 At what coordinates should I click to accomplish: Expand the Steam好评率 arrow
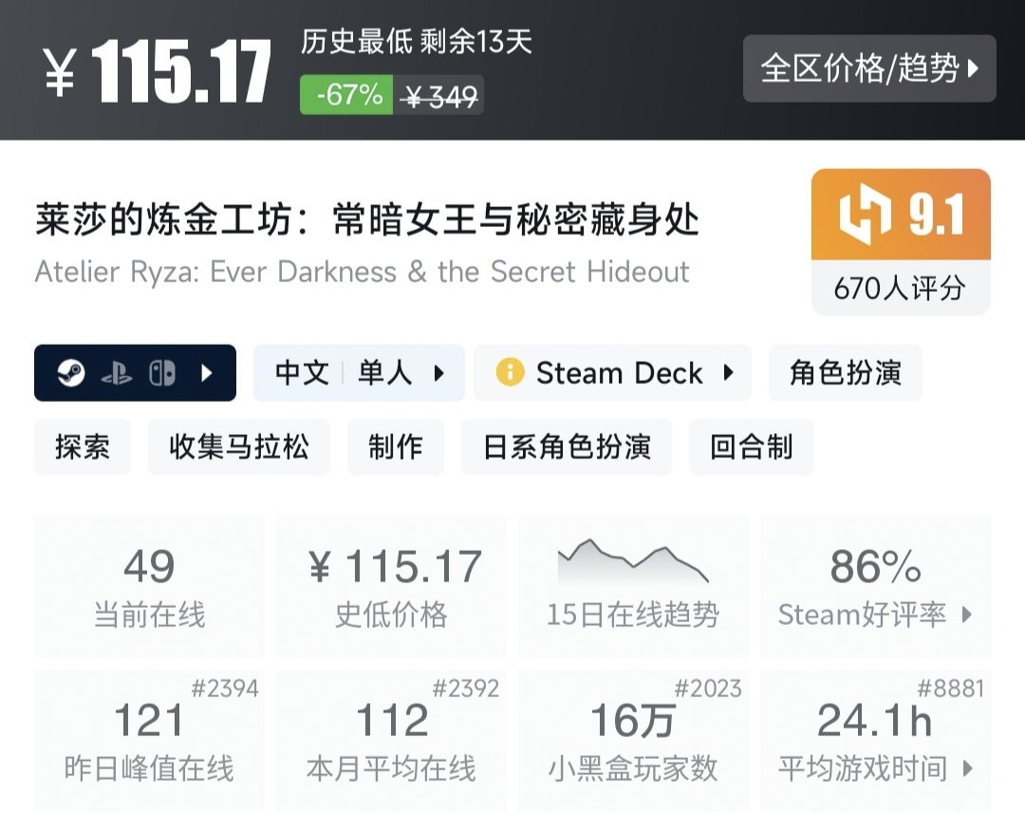point(967,614)
